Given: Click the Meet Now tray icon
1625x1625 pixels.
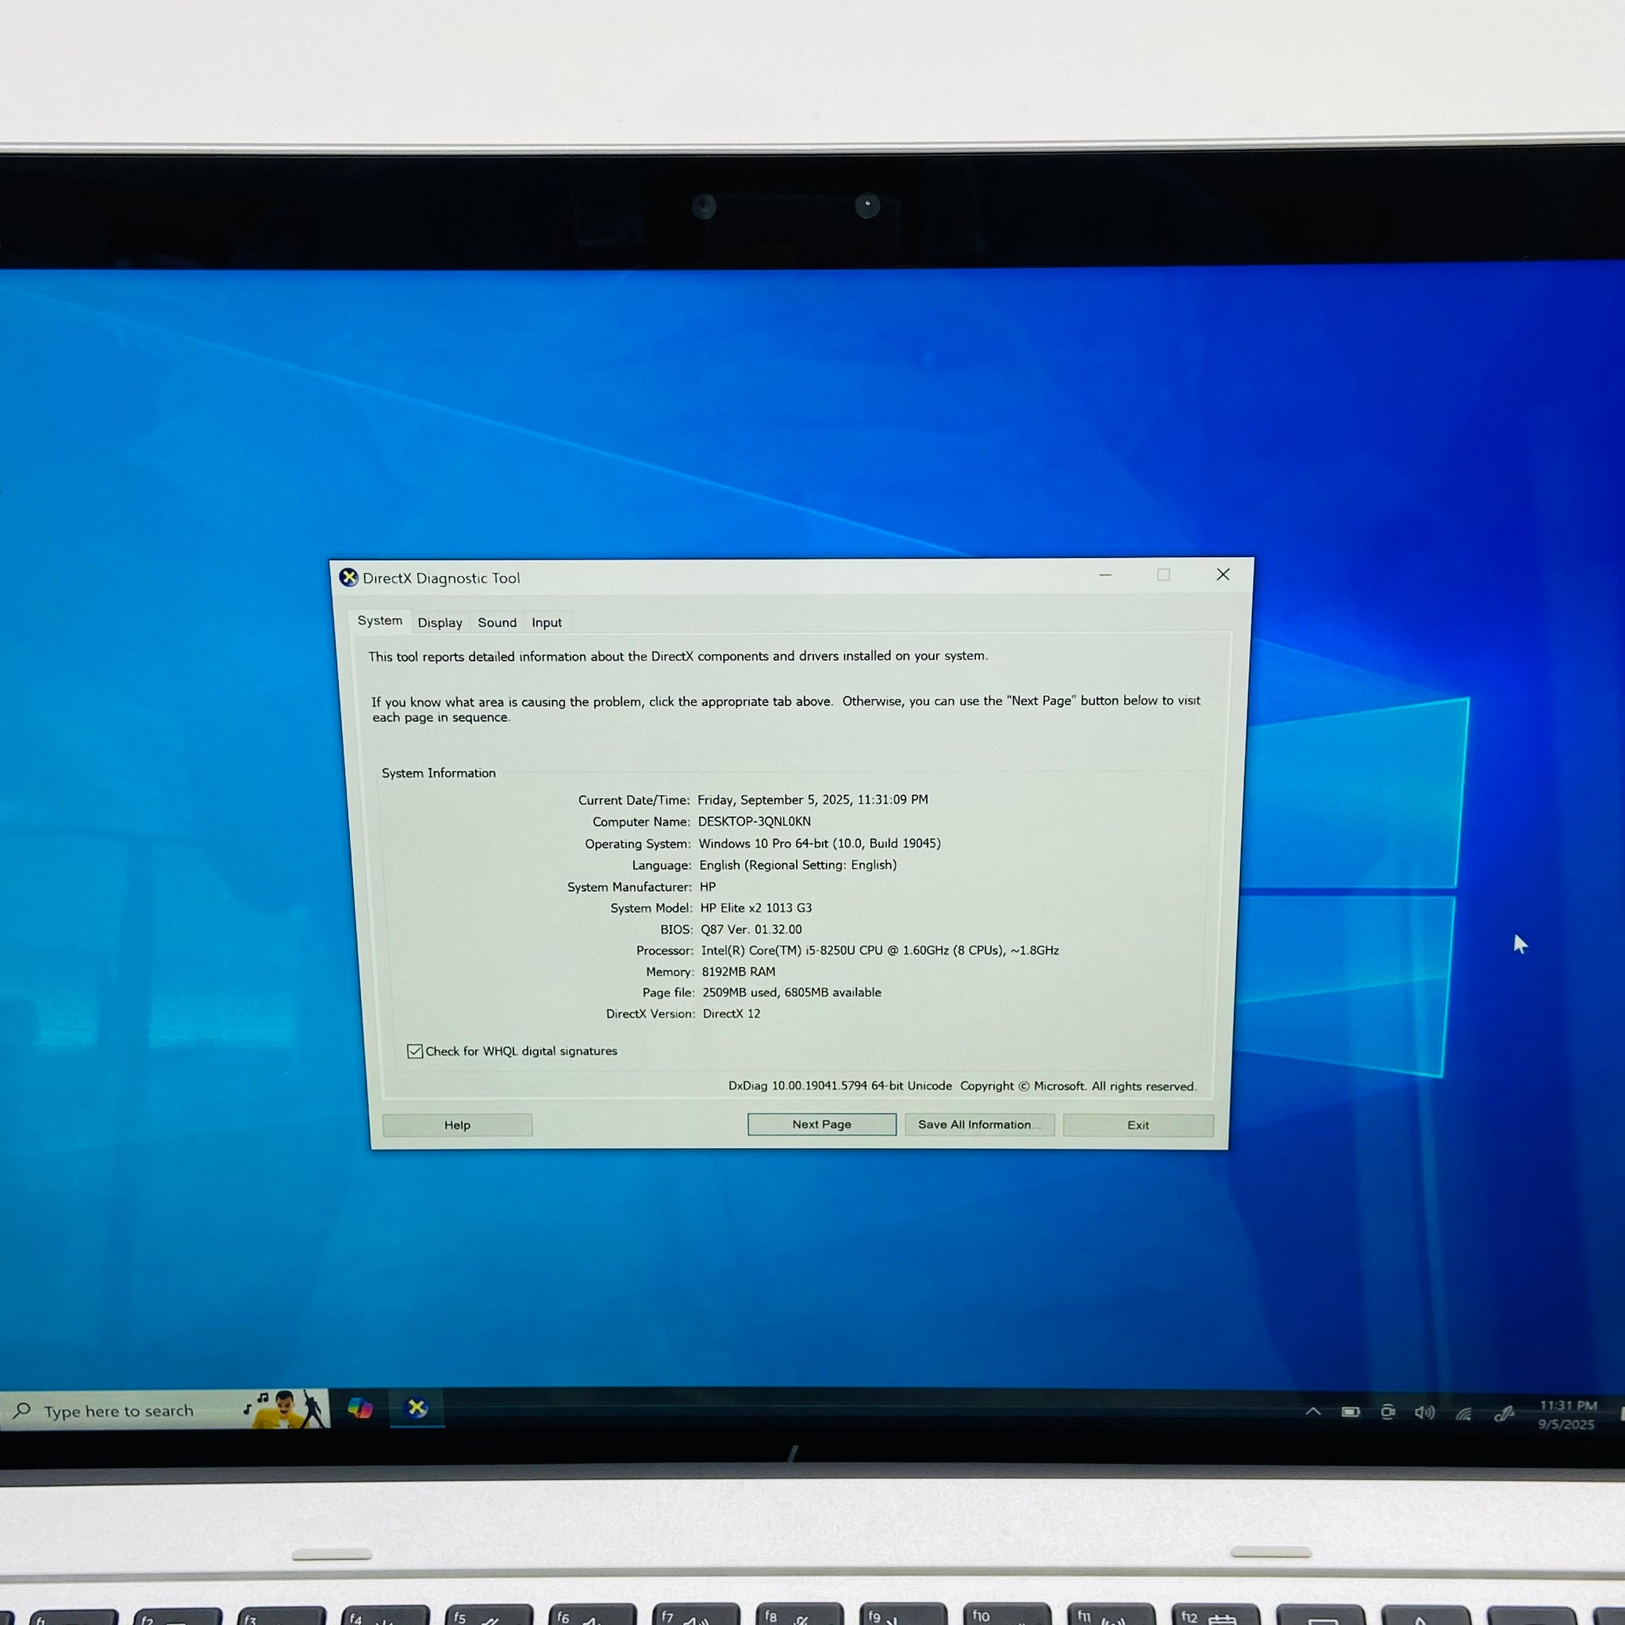Looking at the screenshot, I should 1388,1412.
